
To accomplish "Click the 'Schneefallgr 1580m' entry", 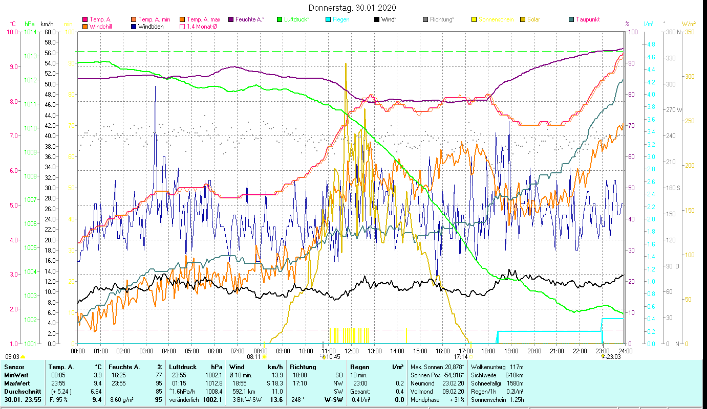I will 497,383.
